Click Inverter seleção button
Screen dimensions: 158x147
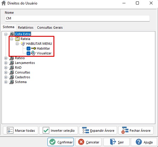59,130
